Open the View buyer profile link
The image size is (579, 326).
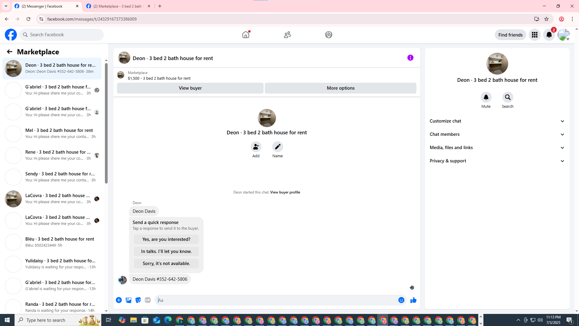pos(285,192)
